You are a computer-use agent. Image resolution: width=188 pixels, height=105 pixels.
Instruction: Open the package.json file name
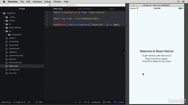(x=14, y=69)
